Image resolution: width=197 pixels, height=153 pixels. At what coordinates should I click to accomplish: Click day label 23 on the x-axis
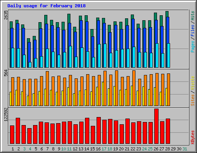(139, 149)
